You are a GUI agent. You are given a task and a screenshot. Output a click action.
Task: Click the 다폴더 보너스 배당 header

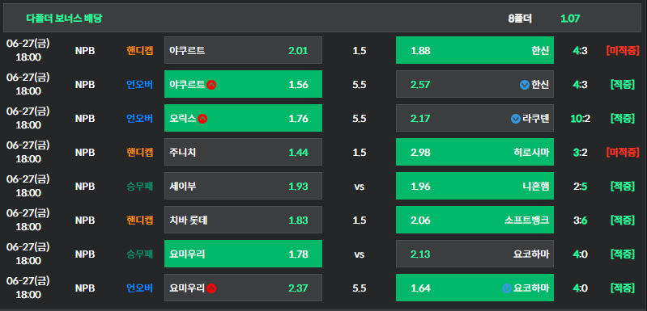[x=64, y=18]
